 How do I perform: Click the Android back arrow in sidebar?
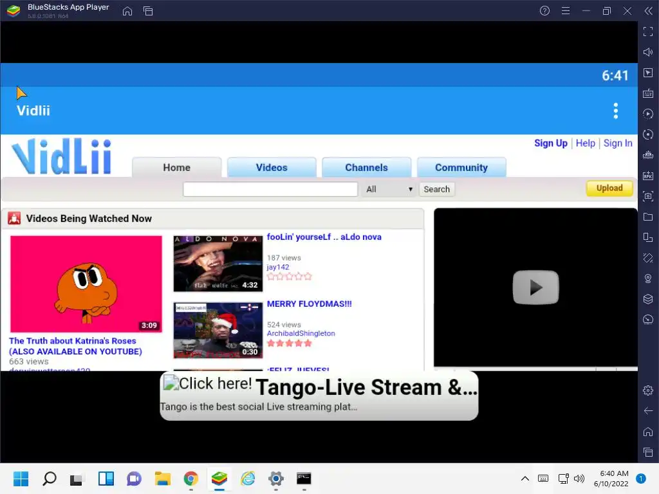click(647, 411)
